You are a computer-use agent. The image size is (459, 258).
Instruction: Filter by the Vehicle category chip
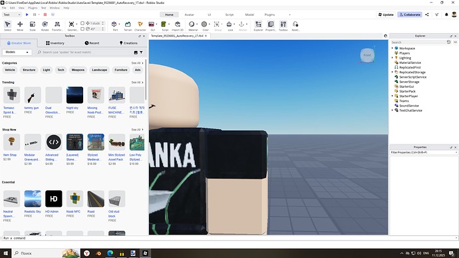tap(10, 70)
